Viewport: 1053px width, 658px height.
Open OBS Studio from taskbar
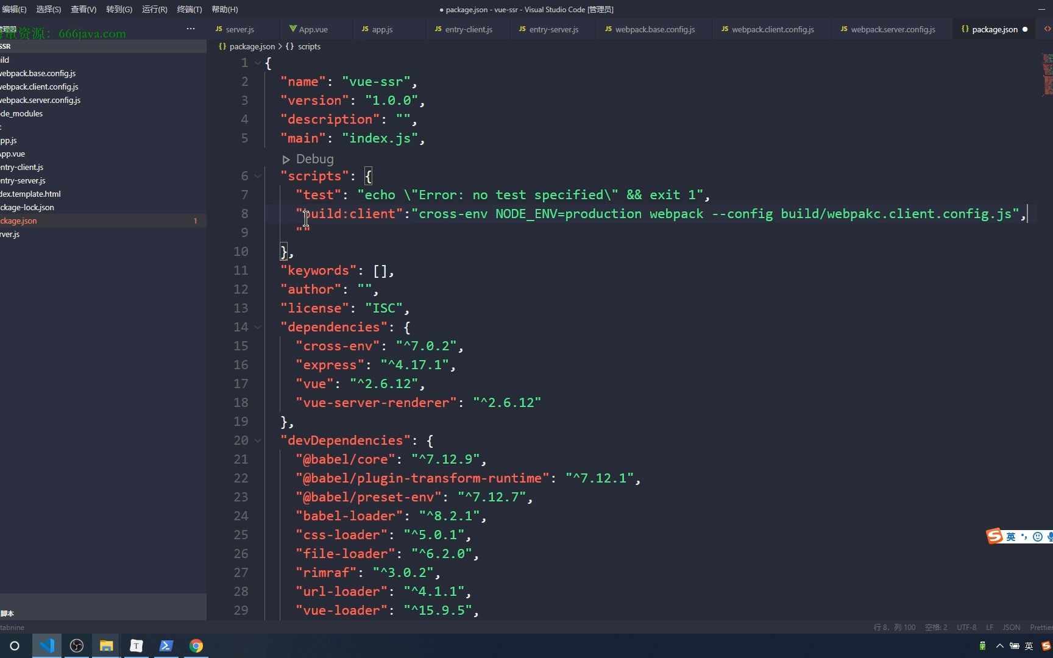(77, 646)
